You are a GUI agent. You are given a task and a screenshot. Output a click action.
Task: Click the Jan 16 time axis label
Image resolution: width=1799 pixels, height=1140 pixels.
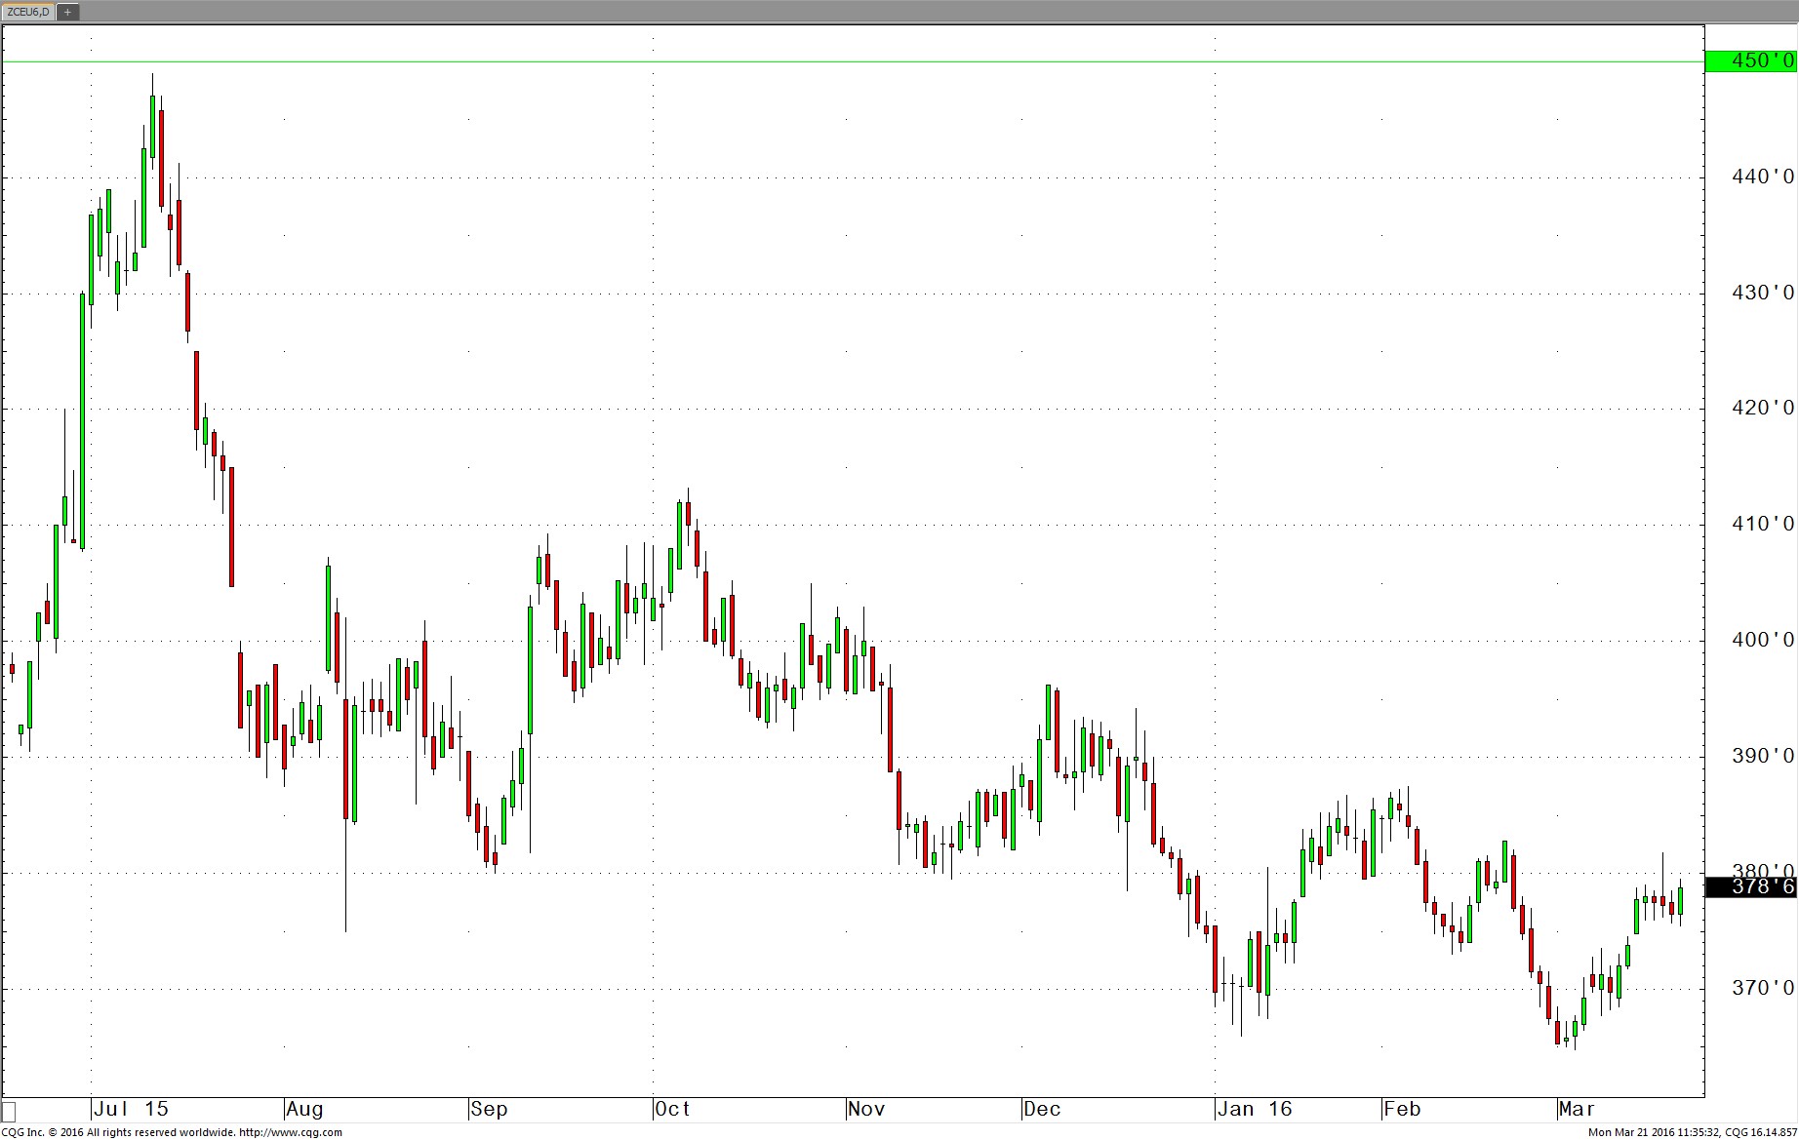tap(1257, 1109)
